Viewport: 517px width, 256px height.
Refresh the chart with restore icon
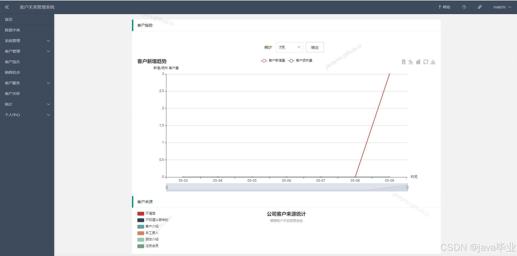coord(425,62)
